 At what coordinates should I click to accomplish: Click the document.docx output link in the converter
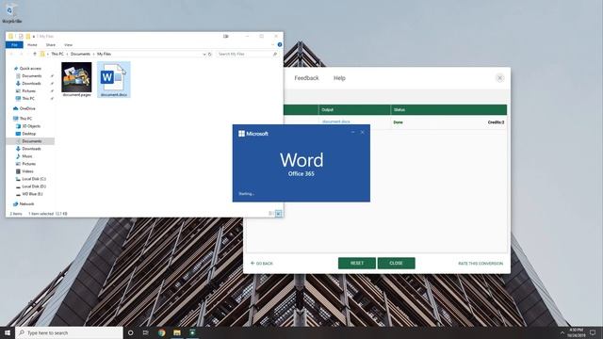click(x=336, y=121)
